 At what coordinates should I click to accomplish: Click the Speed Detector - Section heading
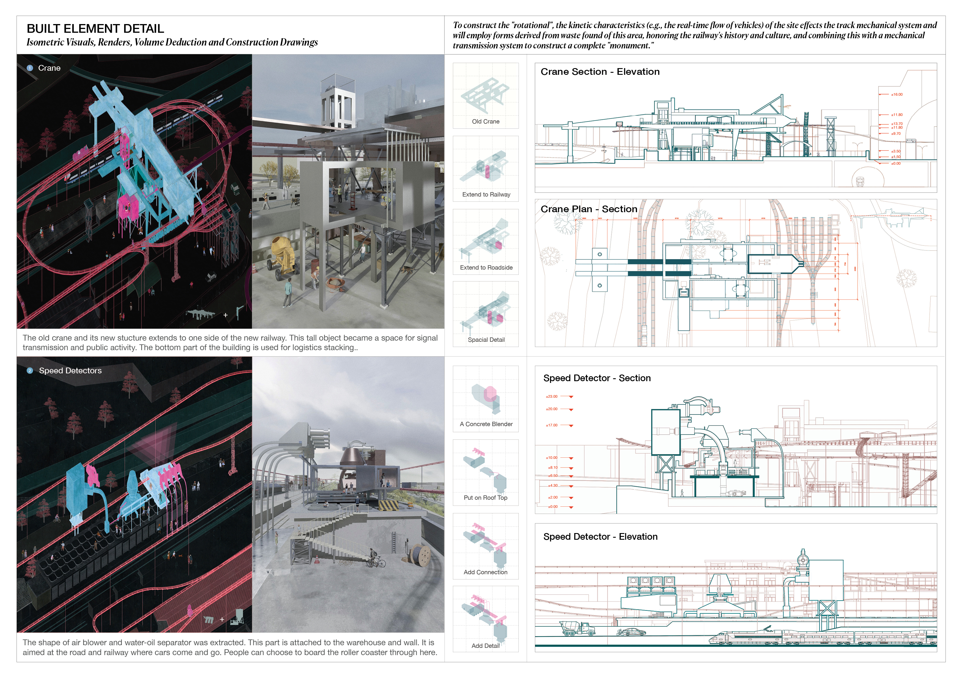597,378
